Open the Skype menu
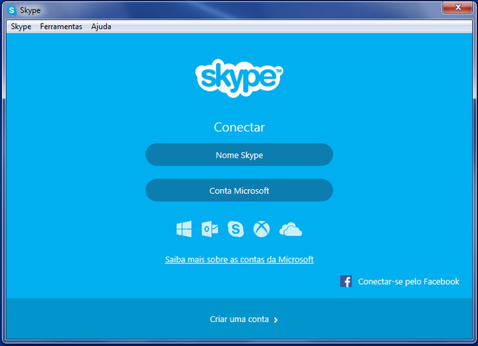The image size is (478, 346). click(x=21, y=27)
